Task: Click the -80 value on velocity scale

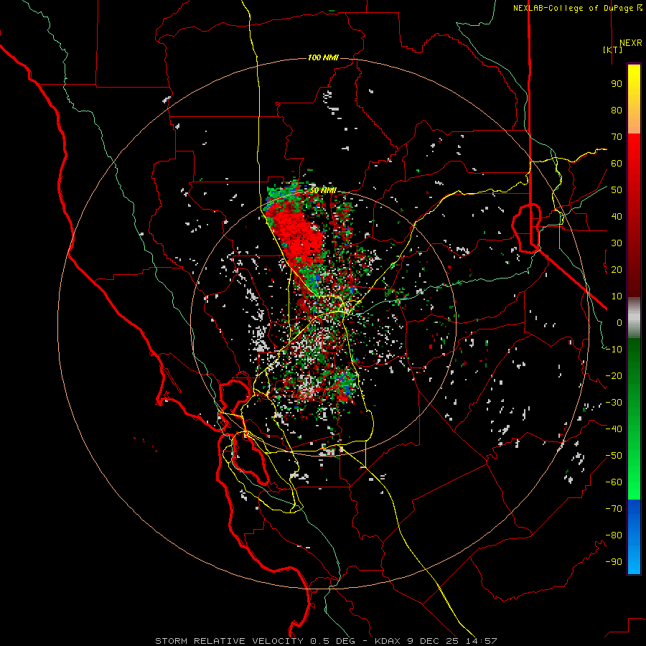Action: coord(614,535)
